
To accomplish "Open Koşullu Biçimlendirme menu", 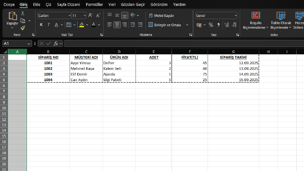I will pyautogui.click(x=255, y=20).
